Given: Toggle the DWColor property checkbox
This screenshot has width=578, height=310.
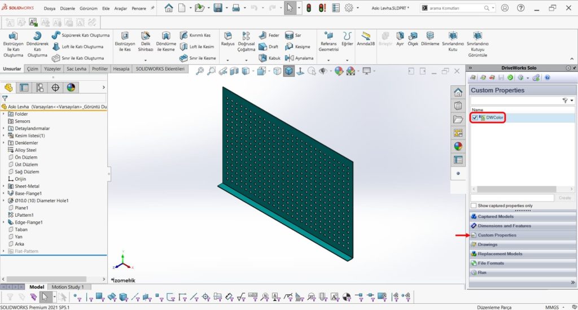Looking at the screenshot, I should point(475,117).
